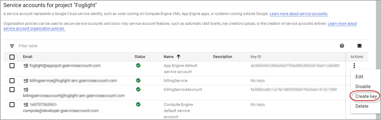This screenshot has height=120, width=381.
Task: Select Disable in the actions menu
Action: (363, 87)
